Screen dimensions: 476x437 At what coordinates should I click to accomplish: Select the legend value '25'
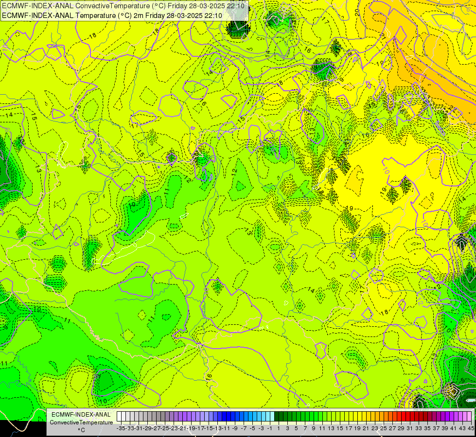point(384,428)
